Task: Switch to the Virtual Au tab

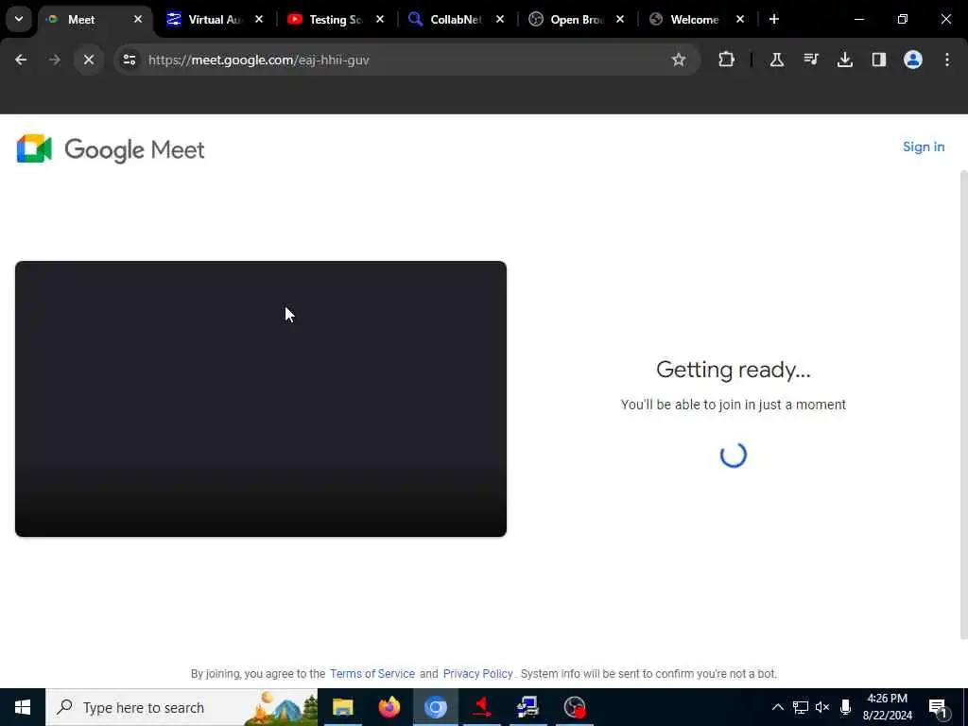Action: point(215,20)
